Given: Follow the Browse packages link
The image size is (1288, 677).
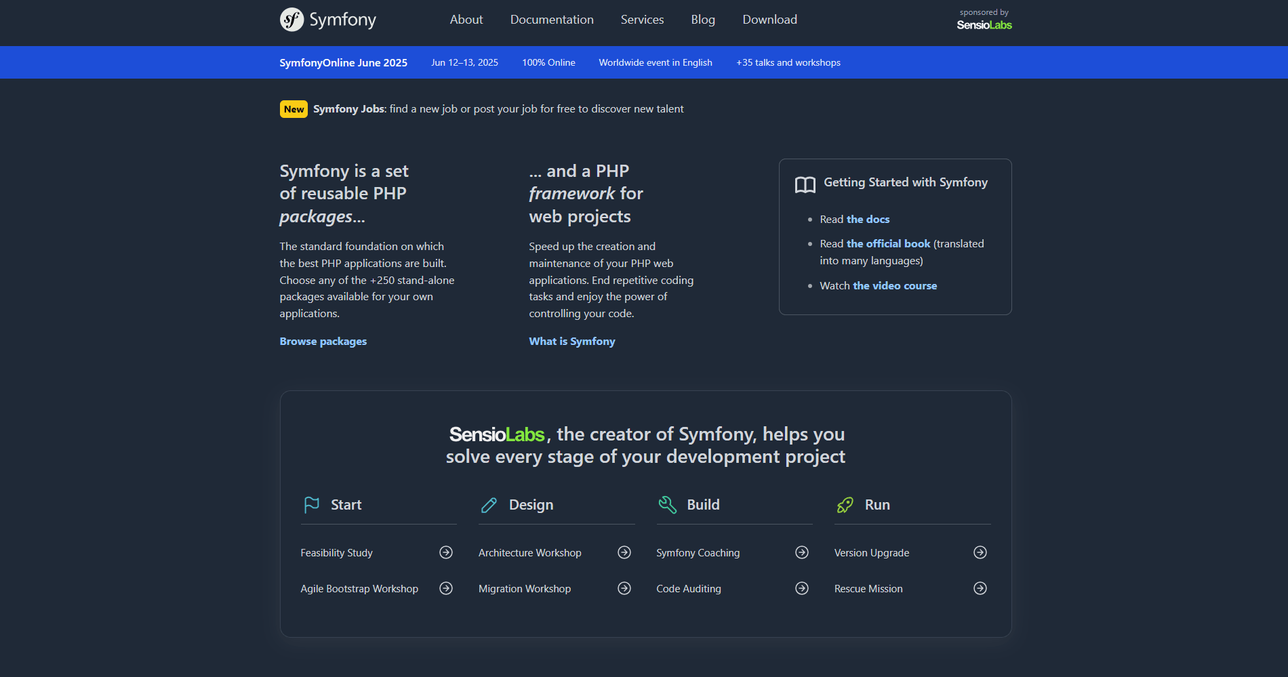Looking at the screenshot, I should [323, 342].
